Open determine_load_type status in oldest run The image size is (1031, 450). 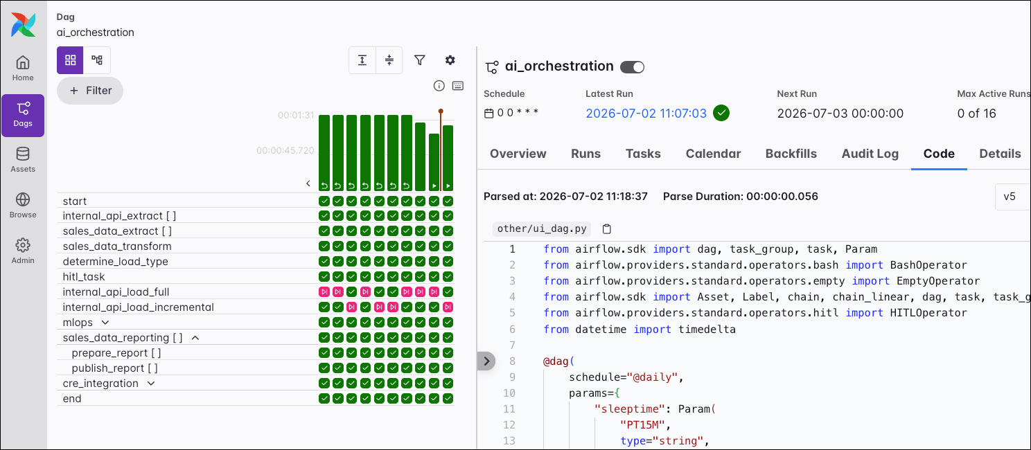click(x=324, y=261)
